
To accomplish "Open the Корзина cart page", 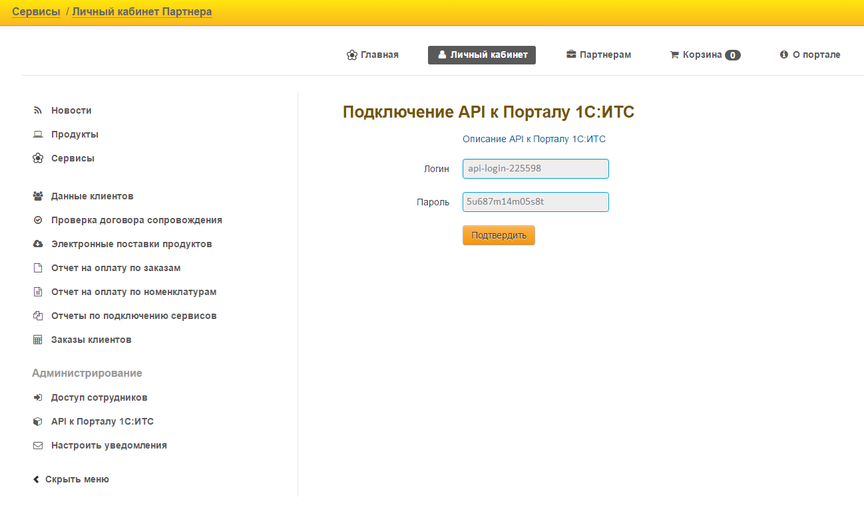I will tap(705, 55).
